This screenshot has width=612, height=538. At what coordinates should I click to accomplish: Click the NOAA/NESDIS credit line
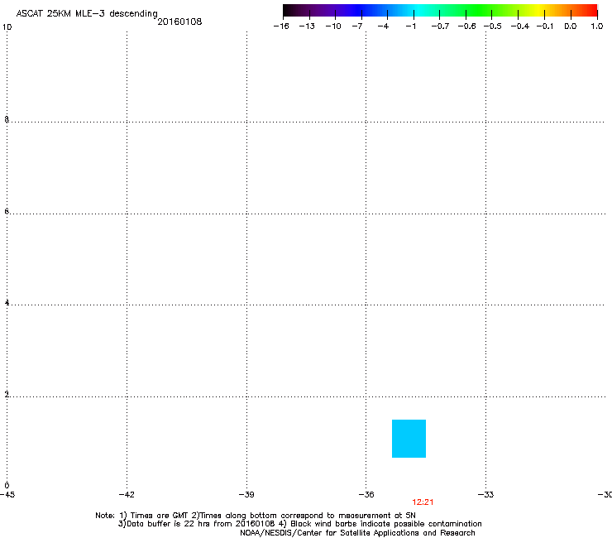tap(357, 533)
